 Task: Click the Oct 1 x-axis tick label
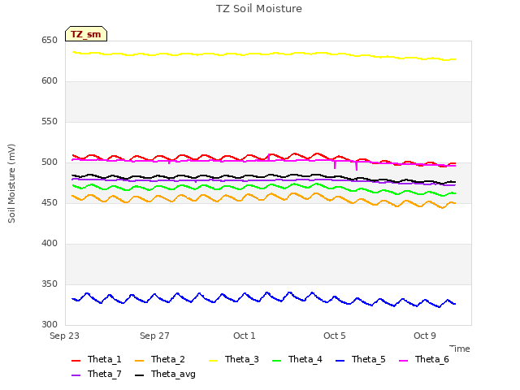click(x=245, y=336)
